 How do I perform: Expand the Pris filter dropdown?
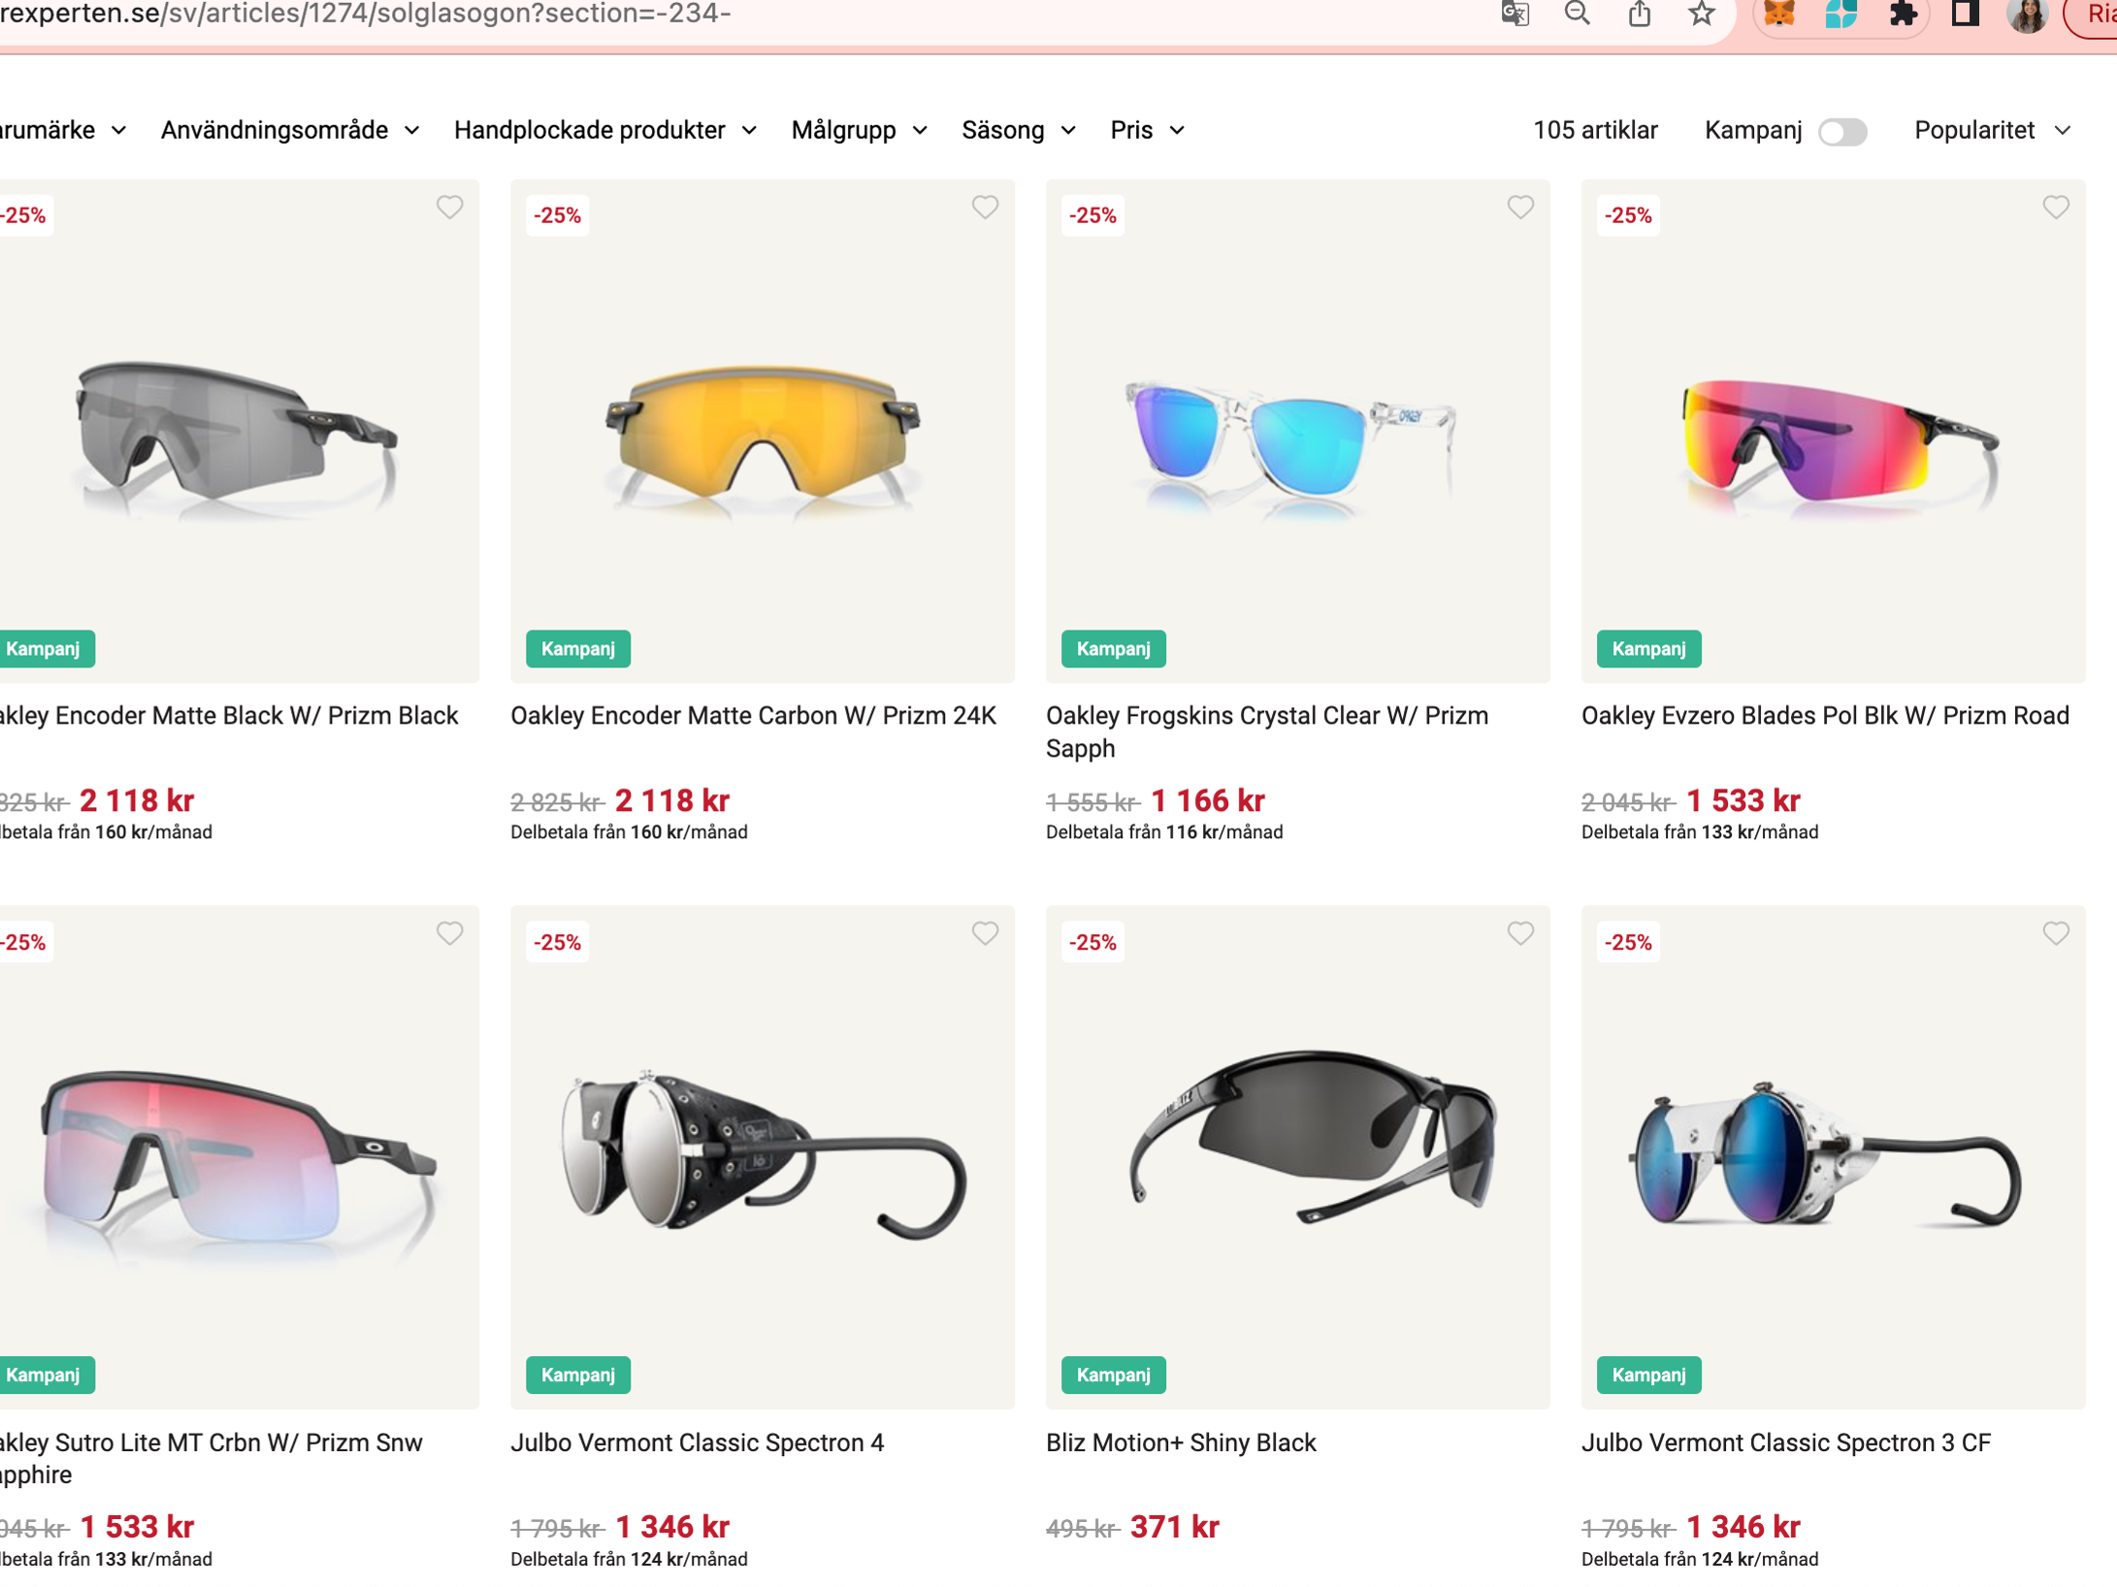(1147, 130)
